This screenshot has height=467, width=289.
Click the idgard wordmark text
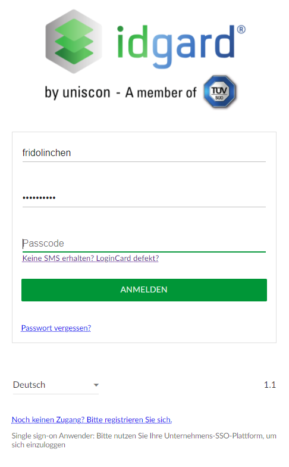176,45
